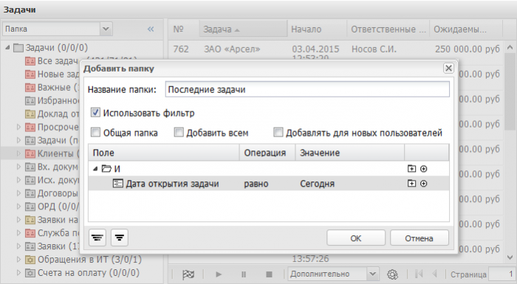Check Добавлять для новых пользователей

278,133
